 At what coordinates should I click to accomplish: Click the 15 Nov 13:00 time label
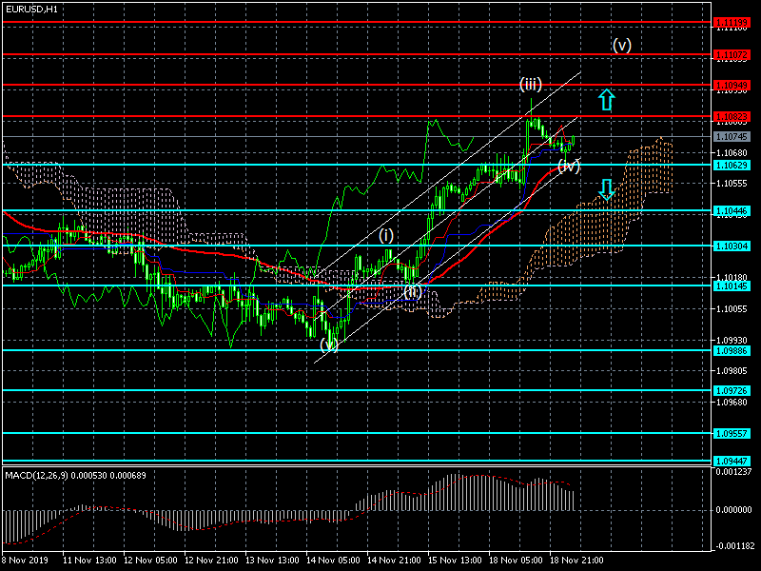(x=456, y=560)
